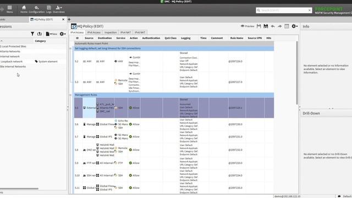Click Global Firewall destination in rule 5.6
352x198 pixels.
pyautogui.click(x=105, y=124)
